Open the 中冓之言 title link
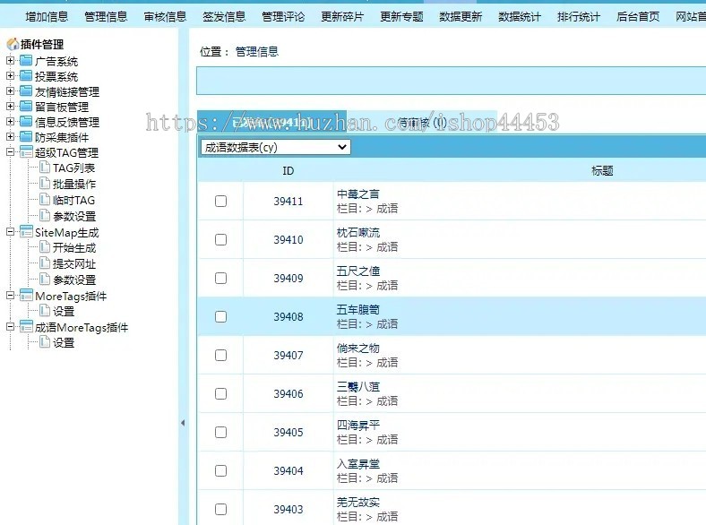This screenshot has height=525, width=706. 358,194
